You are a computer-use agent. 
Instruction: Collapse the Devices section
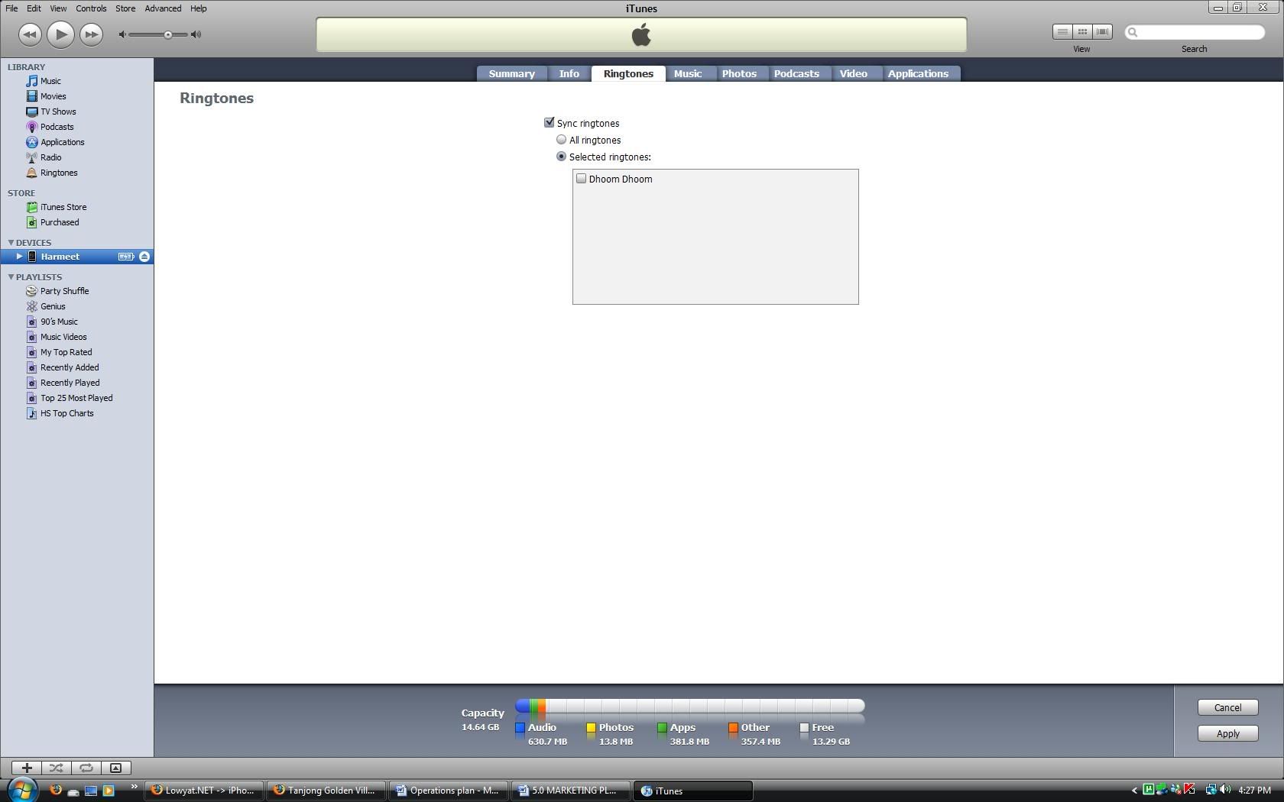click(11, 243)
